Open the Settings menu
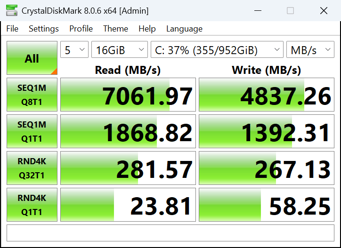The height and width of the screenshot is (248, 341). [44, 29]
